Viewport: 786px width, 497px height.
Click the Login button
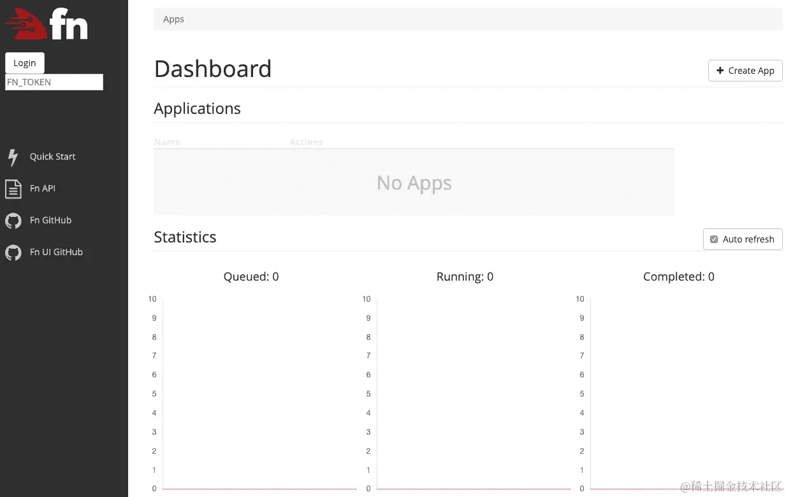(x=25, y=63)
